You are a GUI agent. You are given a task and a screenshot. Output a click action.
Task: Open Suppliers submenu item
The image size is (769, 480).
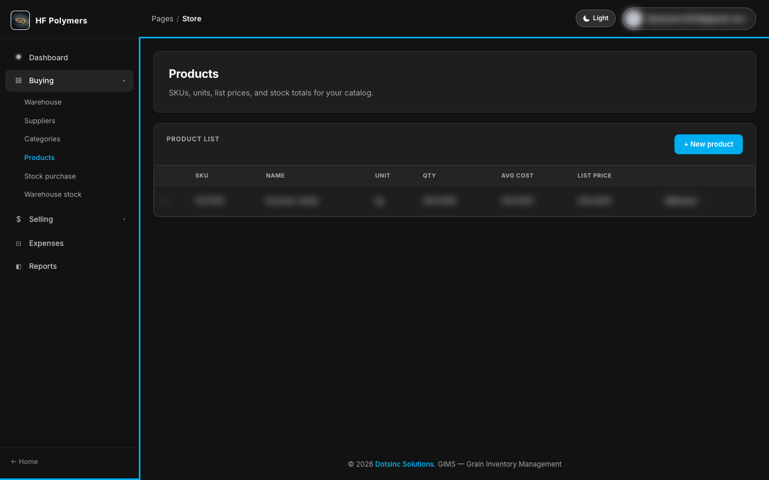coord(40,121)
